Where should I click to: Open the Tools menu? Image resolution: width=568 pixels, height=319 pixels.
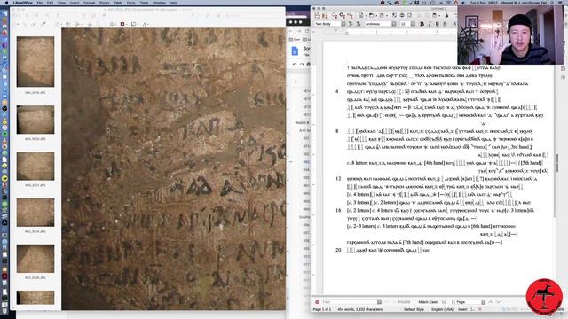[144, 3]
